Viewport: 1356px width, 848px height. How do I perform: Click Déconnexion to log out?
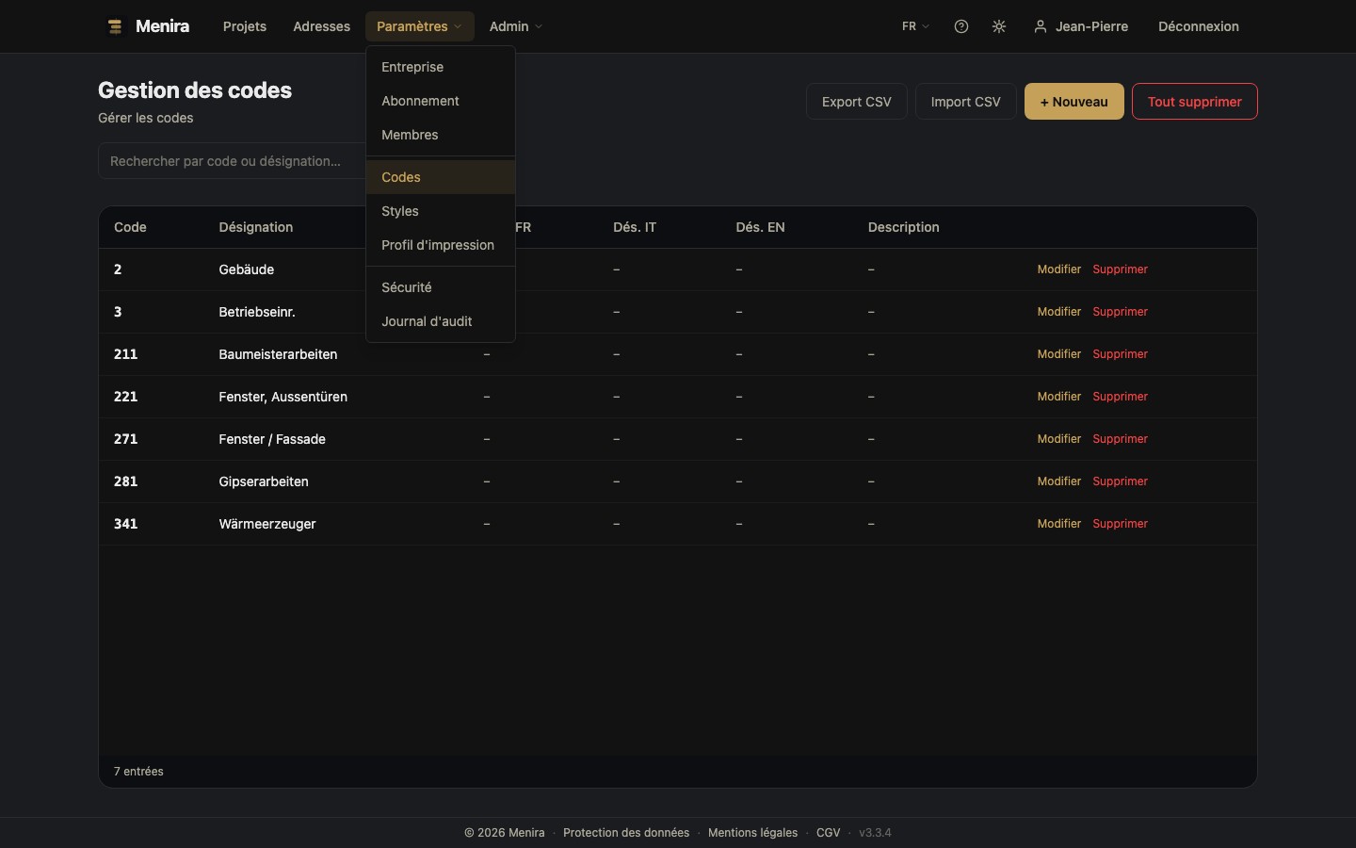coord(1198,26)
